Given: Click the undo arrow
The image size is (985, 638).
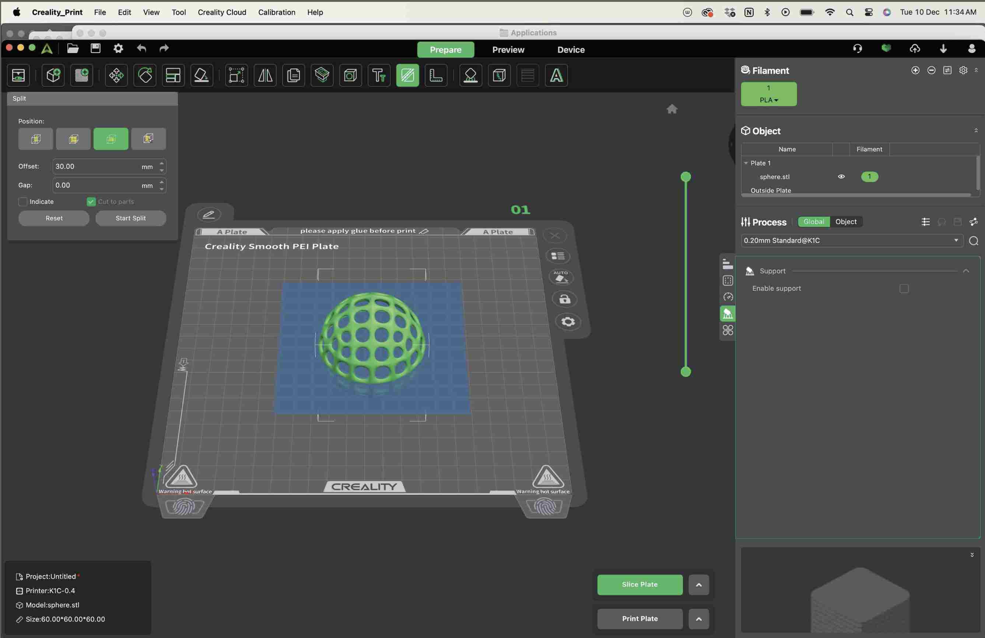Looking at the screenshot, I should [141, 48].
